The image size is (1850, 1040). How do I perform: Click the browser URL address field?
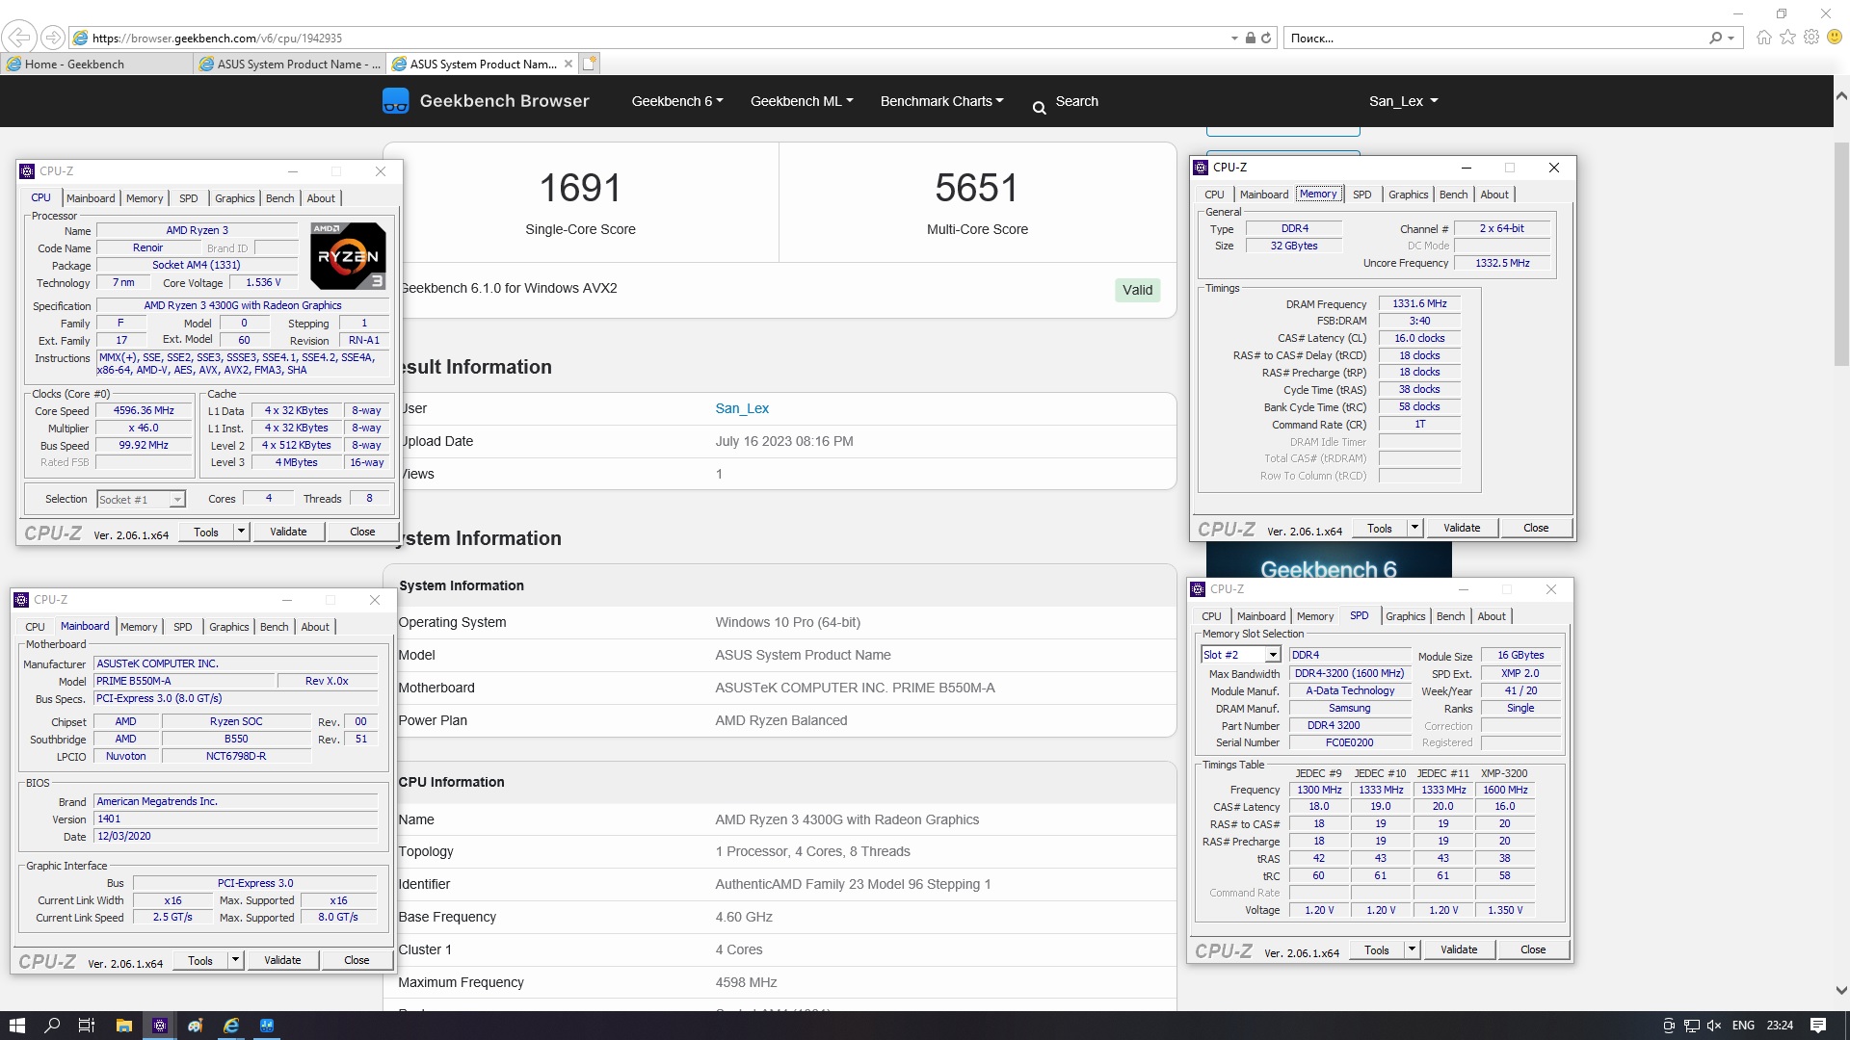point(655,39)
